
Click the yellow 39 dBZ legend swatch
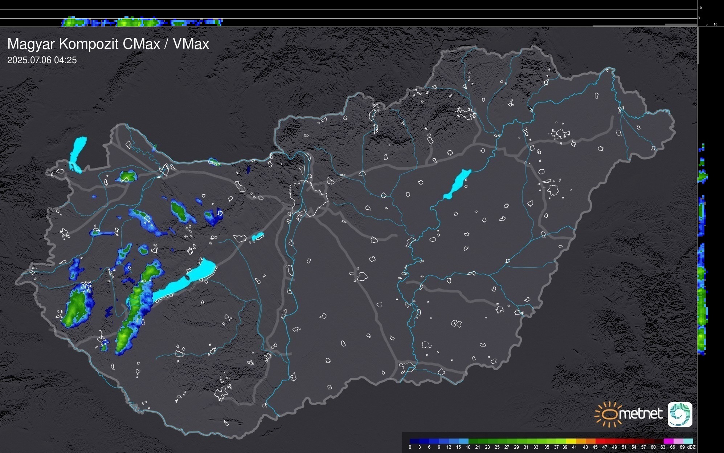[x=570, y=441]
